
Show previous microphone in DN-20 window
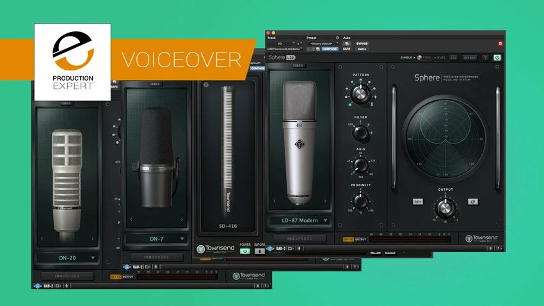[x=42, y=238]
